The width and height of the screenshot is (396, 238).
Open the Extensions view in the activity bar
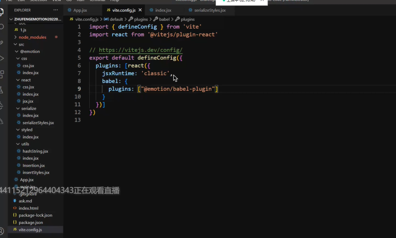click(x=2, y=74)
